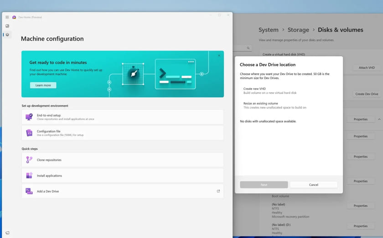Go to Storage breadcrumb in Settings
Viewport: 383px width, 238px height.
[298, 30]
